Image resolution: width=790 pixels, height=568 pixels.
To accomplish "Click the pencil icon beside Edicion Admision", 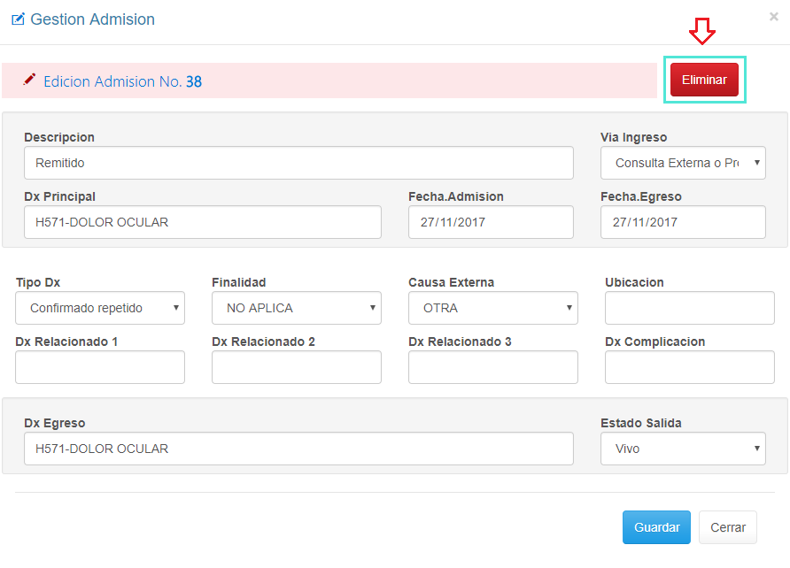I will (29, 80).
